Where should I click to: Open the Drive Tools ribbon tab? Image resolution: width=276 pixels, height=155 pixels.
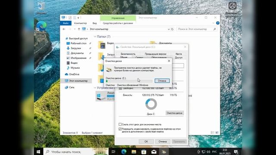click(x=118, y=23)
